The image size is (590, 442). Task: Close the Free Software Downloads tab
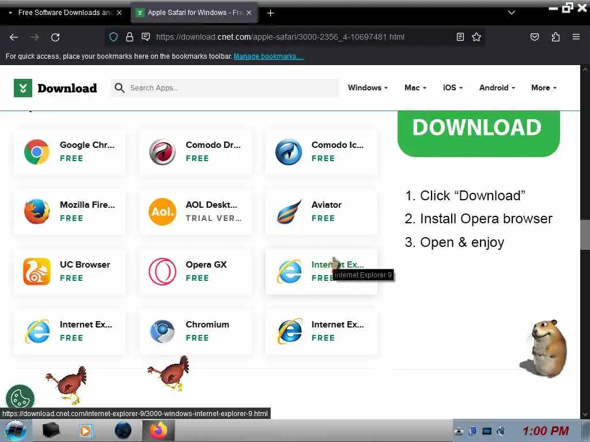point(119,13)
